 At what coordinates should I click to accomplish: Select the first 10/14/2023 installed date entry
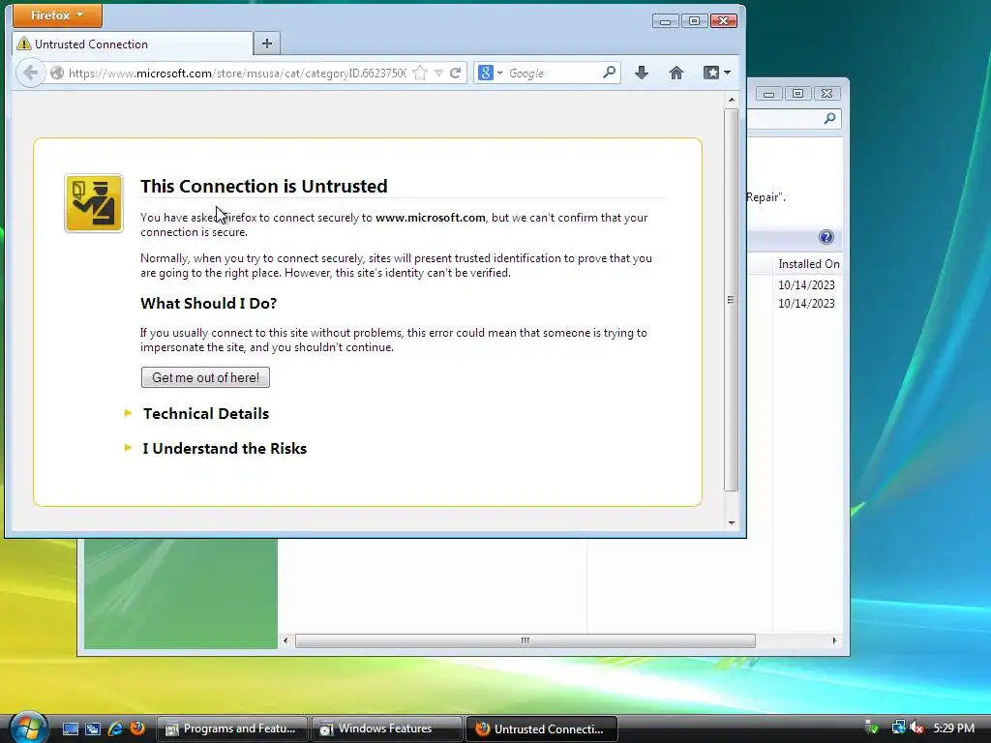point(806,285)
